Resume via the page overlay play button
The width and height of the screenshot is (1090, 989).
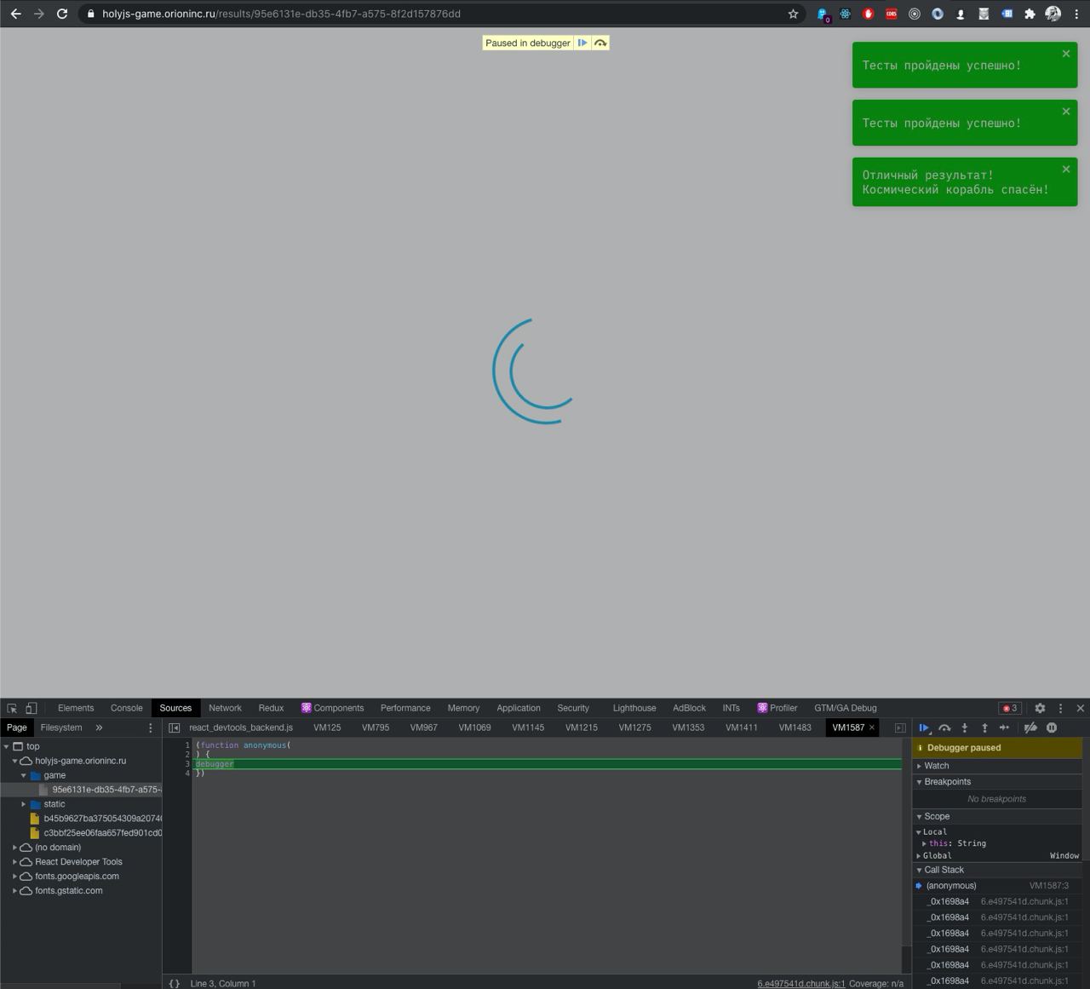[582, 43]
